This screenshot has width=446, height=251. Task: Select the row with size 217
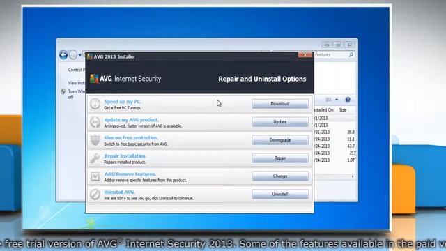(x=334, y=153)
